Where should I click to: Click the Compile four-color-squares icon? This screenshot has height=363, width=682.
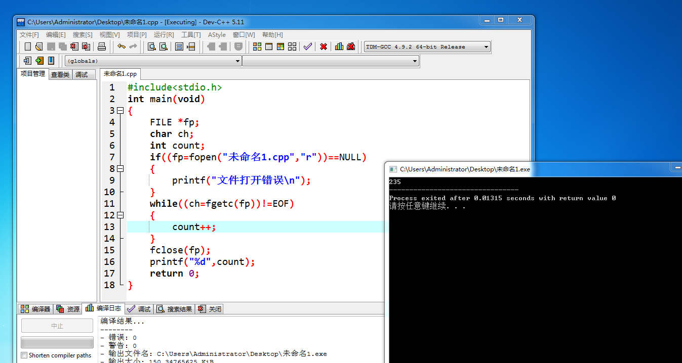point(257,47)
